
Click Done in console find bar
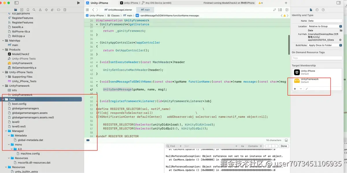point(284,146)
